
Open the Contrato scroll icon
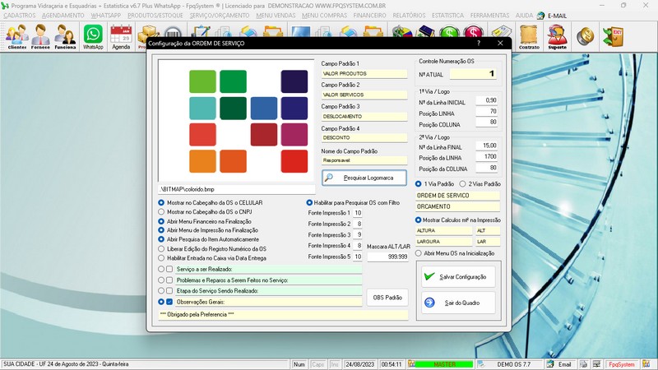pyautogui.click(x=529, y=36)
